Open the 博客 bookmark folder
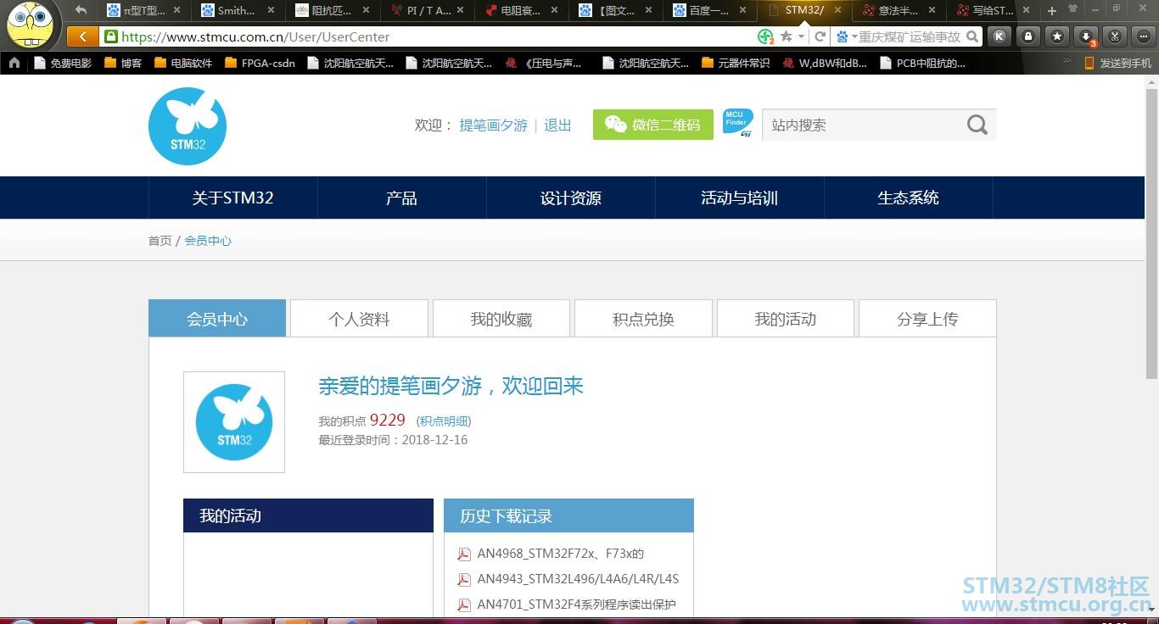1159x624 pixels. [123, 63]
